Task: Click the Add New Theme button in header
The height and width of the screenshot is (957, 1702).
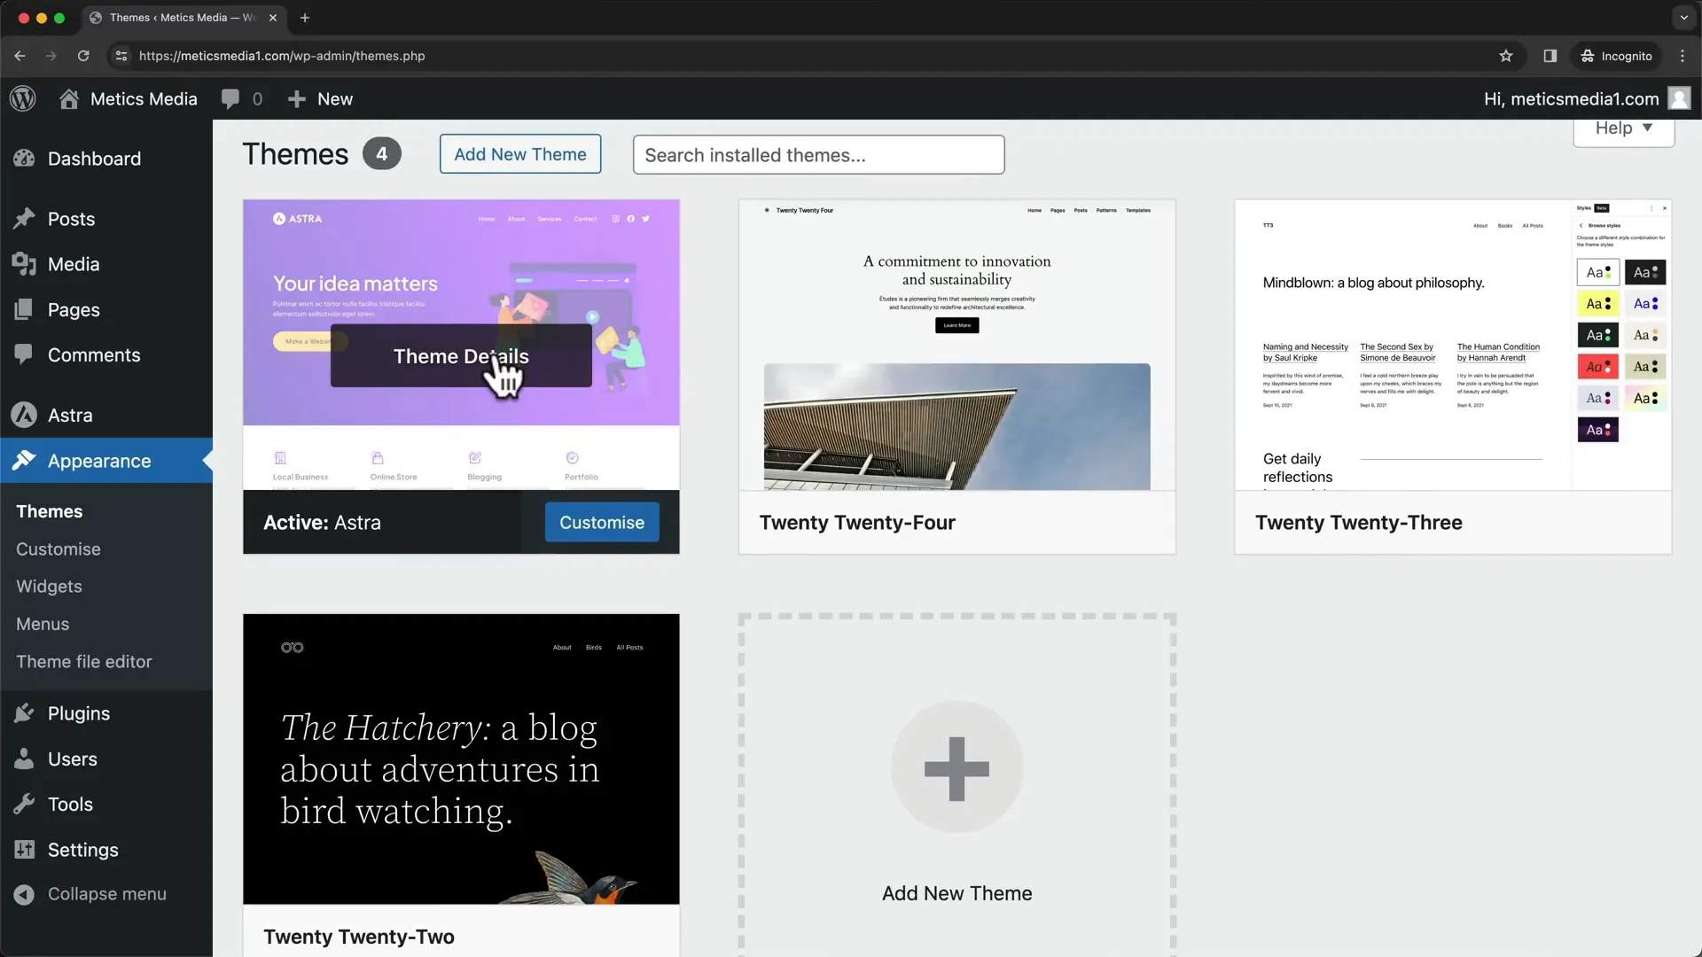Action: 520,154
